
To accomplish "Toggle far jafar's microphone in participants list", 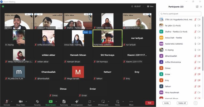I will click(195, 26).
